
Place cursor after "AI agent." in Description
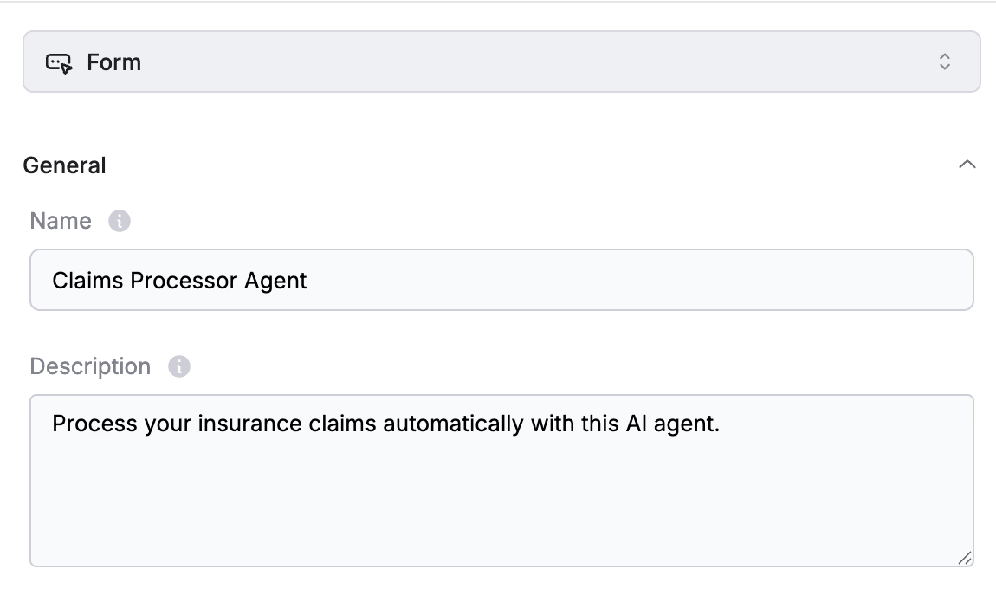click(x=721, y=424)
